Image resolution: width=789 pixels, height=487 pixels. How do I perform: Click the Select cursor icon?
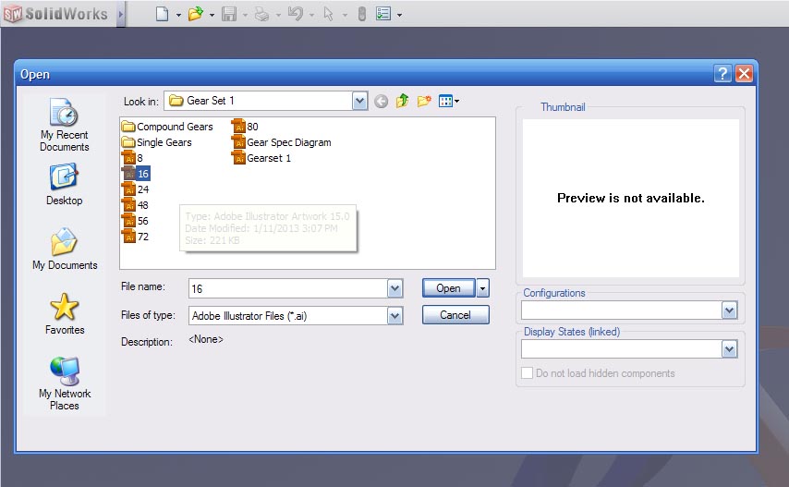(329, 14)
